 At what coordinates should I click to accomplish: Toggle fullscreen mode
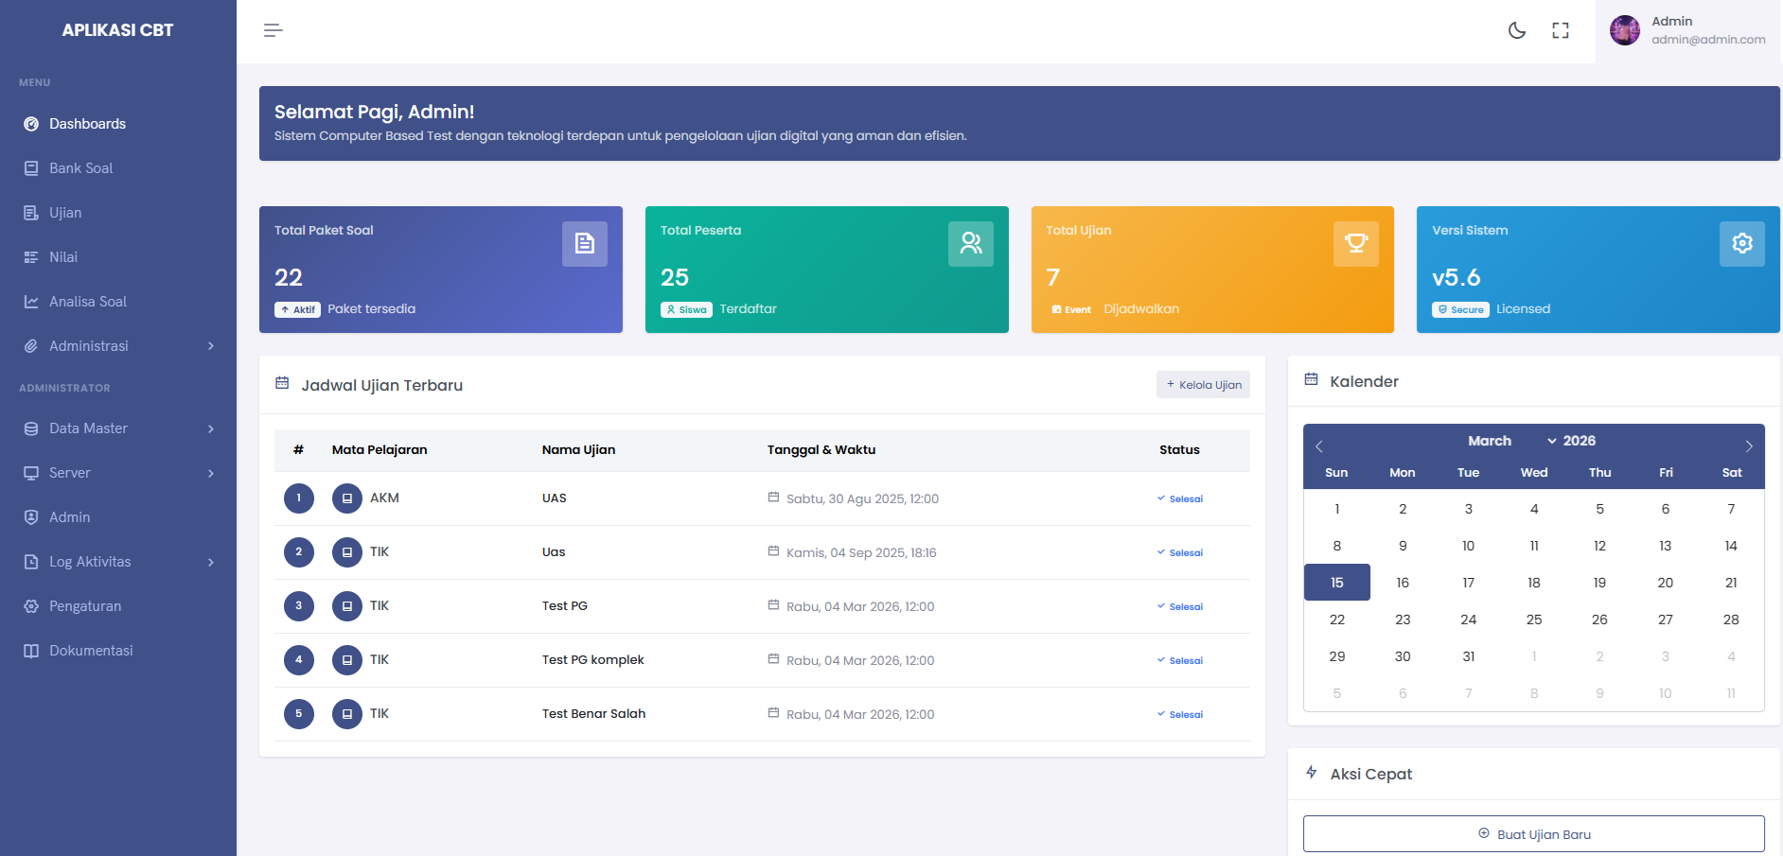coord(1561,30)
